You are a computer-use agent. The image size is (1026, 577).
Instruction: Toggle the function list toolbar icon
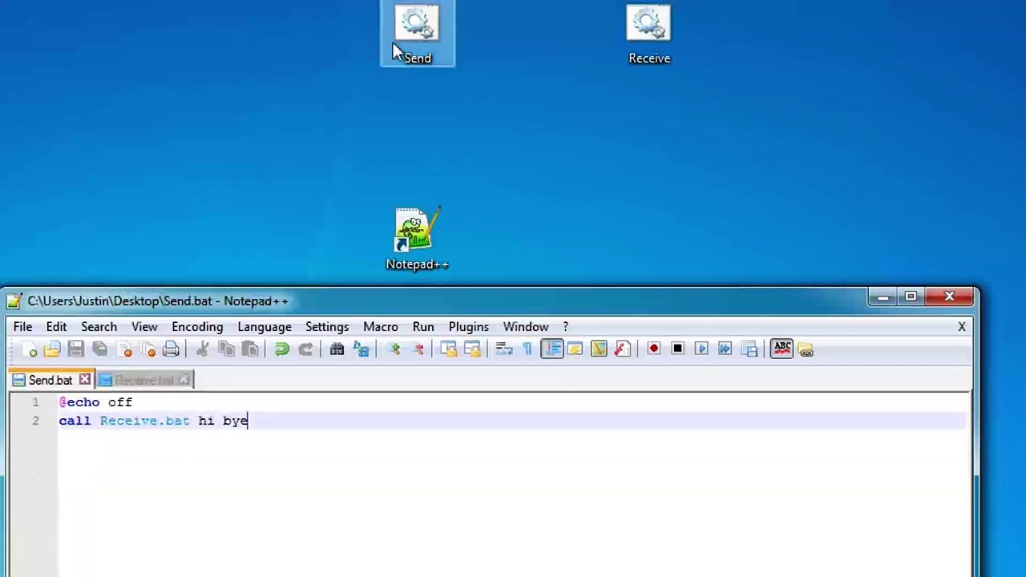coord(623,349)
